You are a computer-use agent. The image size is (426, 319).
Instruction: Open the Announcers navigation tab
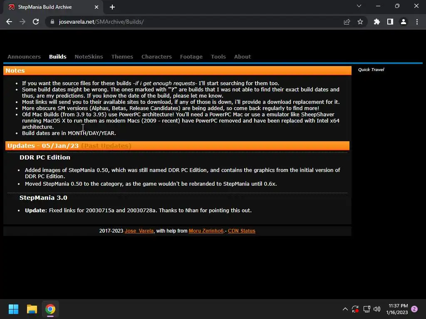pyautogui.click(x=24, y=56)
